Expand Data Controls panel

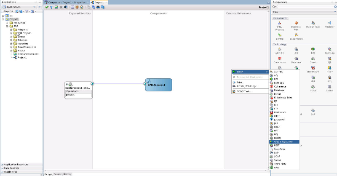point(2,168)
